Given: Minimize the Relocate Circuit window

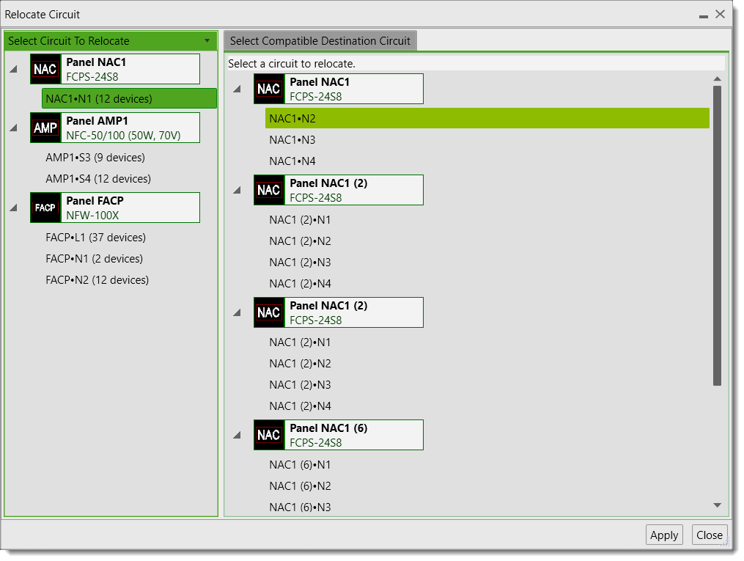Looking at the screenshot, I should click(703, 15).
